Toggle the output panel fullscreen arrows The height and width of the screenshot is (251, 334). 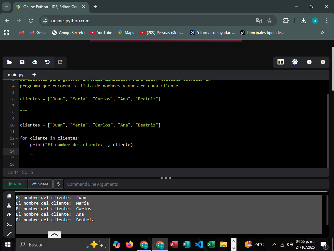pos(9,234)
